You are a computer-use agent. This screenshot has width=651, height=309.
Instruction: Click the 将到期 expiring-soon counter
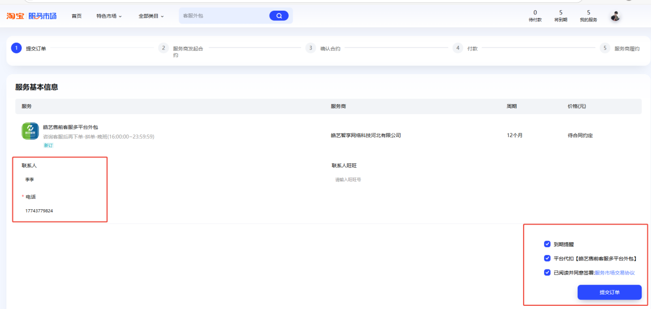click(x=561, y=16)
